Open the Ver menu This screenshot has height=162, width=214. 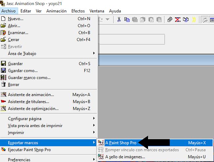point(39,11)
